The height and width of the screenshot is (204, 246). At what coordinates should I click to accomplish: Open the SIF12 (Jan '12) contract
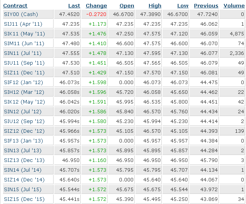click(23, 82)
